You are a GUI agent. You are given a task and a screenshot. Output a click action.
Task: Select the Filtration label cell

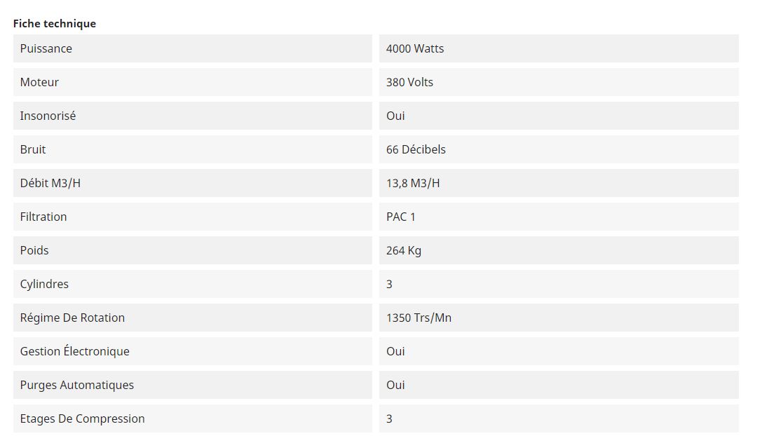tap(43, 217)
